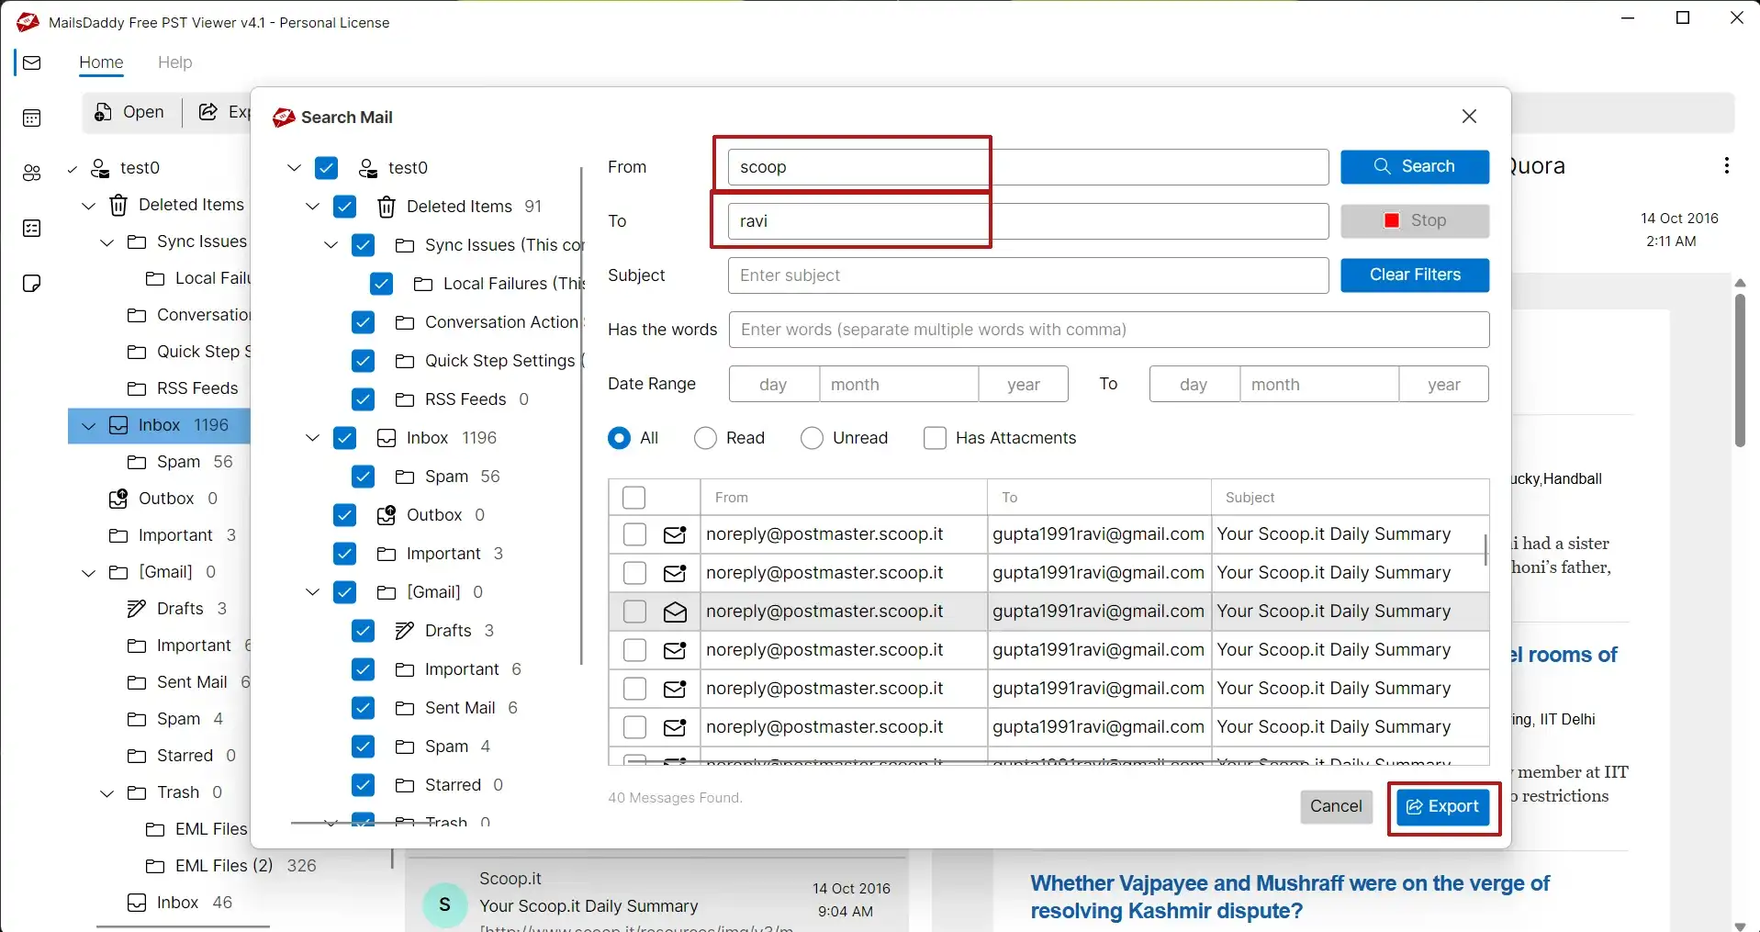Click the reading pane vertical scrollbar

[1740, 370]
